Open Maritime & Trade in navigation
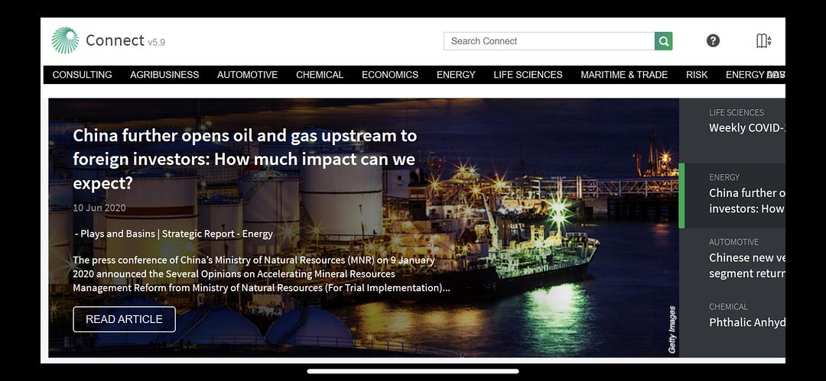The width and height of the screenshot is (826, 381). (624, 75)
